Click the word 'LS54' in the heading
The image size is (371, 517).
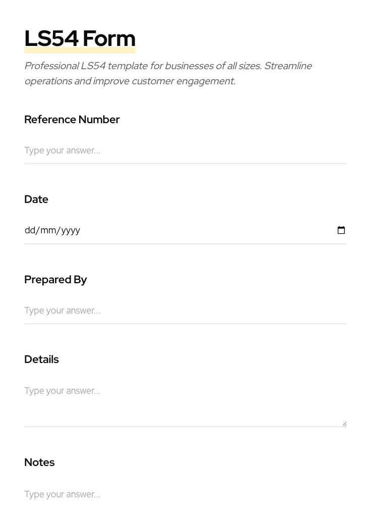pyautogui.click(x=51, y=38)
